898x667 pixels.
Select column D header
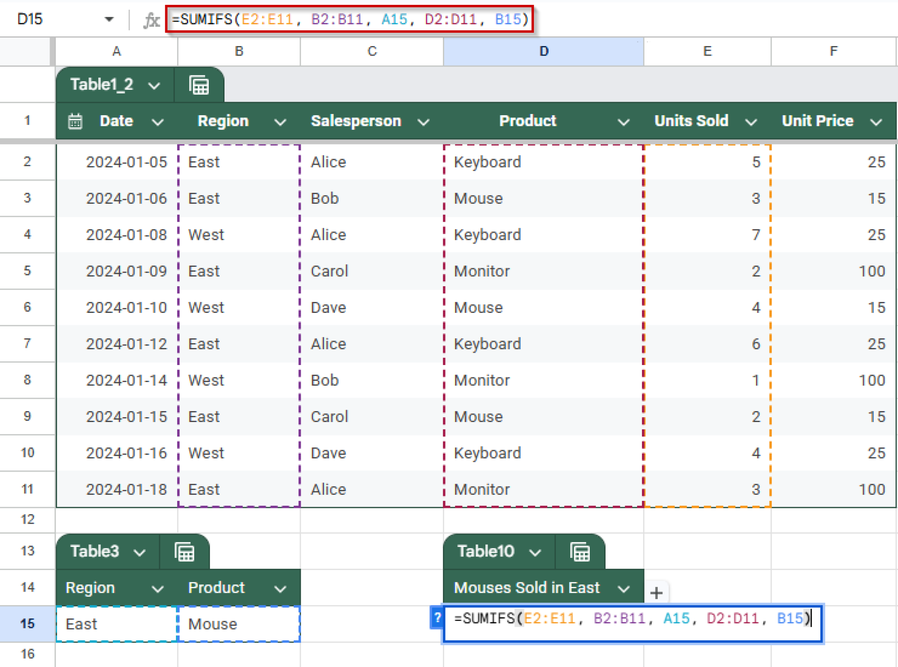[x=543, y=51]
